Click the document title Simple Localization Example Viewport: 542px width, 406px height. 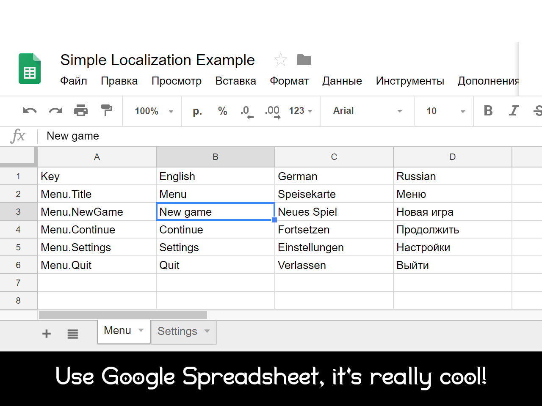[158, 60]
